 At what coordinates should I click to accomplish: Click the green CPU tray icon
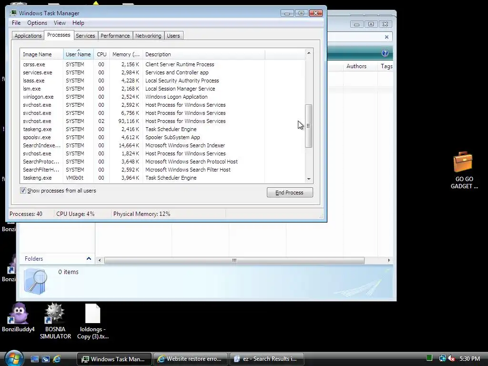click(429, 358)
